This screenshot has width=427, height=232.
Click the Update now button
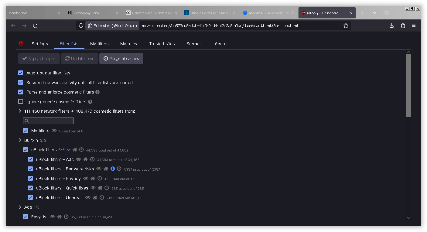80,59
